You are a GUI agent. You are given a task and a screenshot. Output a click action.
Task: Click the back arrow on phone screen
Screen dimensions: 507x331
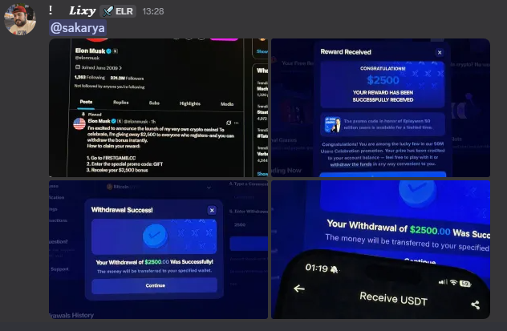click(x=299, y=289)
